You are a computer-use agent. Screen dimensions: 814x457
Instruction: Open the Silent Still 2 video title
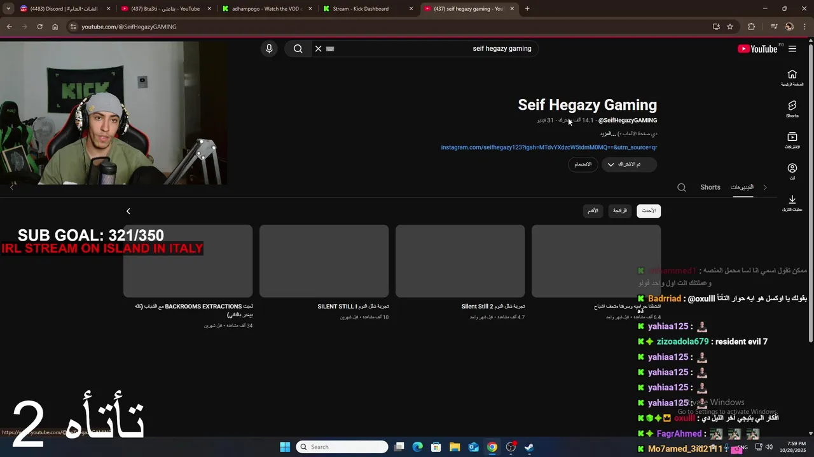click(493, 307)
